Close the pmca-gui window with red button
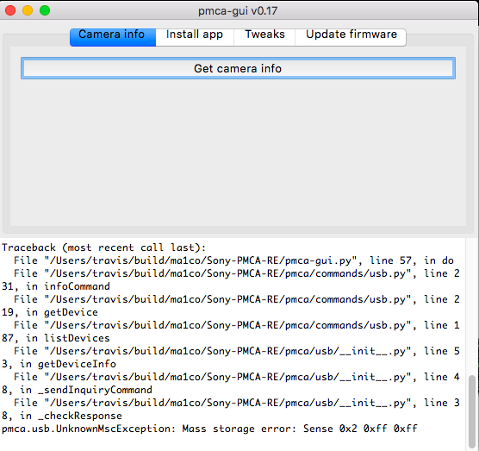Image resolution: width=479 pixels, height=451 pixels. point(10,10)
